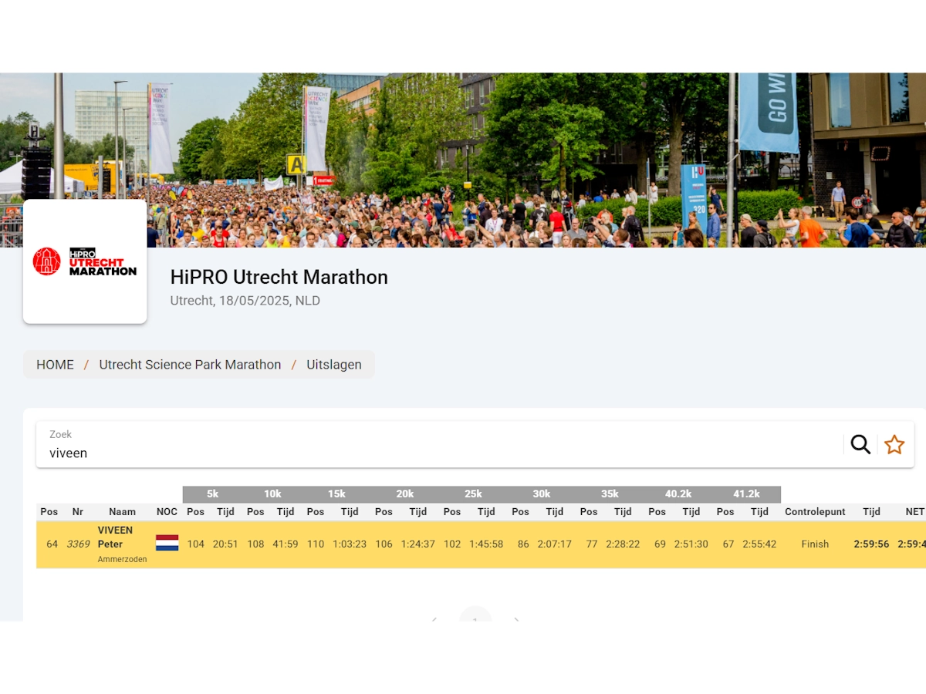Click bib number 3369
The image size is (926, 694).
[x=78, y=544]
